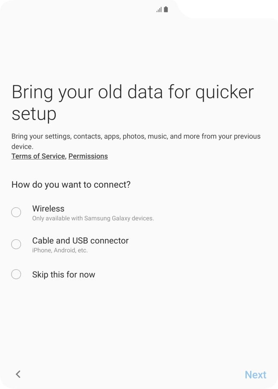Image resolution: width=278 pixels, height=389 pixels.
Task: Choose the Cable and USB connector radio button
Action: point(16,244)
